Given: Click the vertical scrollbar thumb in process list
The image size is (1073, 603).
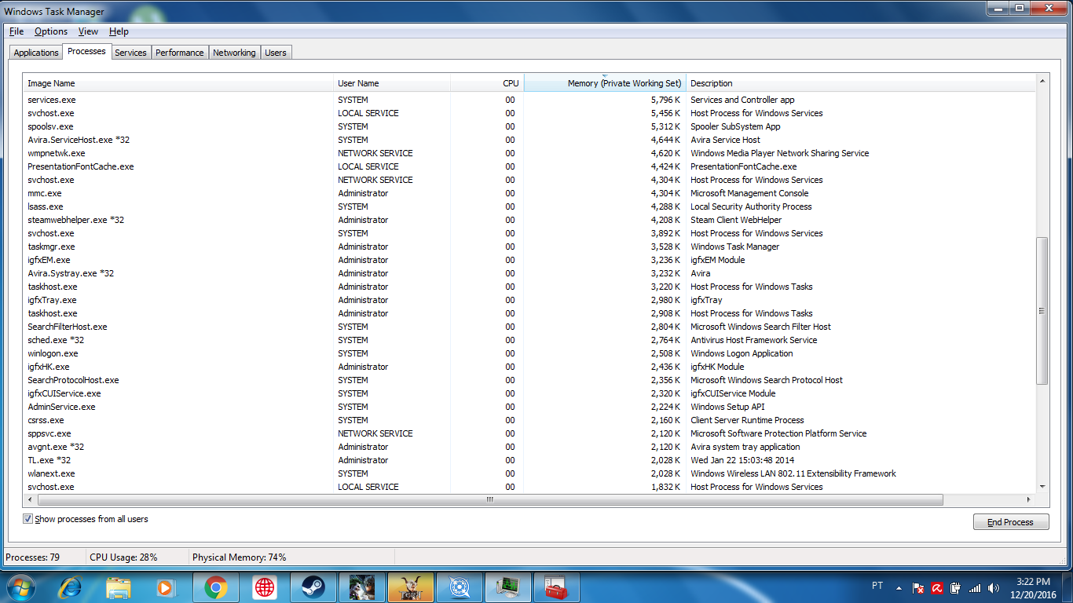Looking at the screenshot, I should pos(1042,311).
